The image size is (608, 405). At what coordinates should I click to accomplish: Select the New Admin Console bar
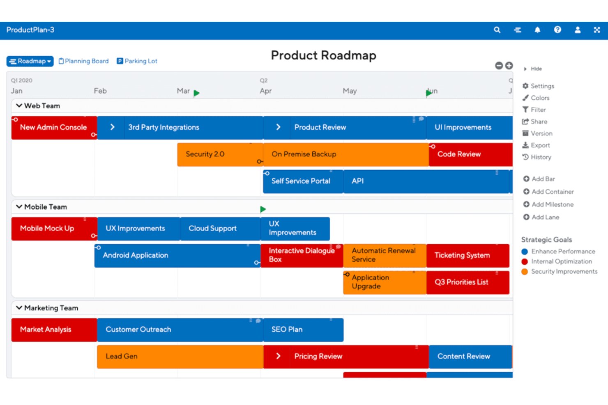54,128
